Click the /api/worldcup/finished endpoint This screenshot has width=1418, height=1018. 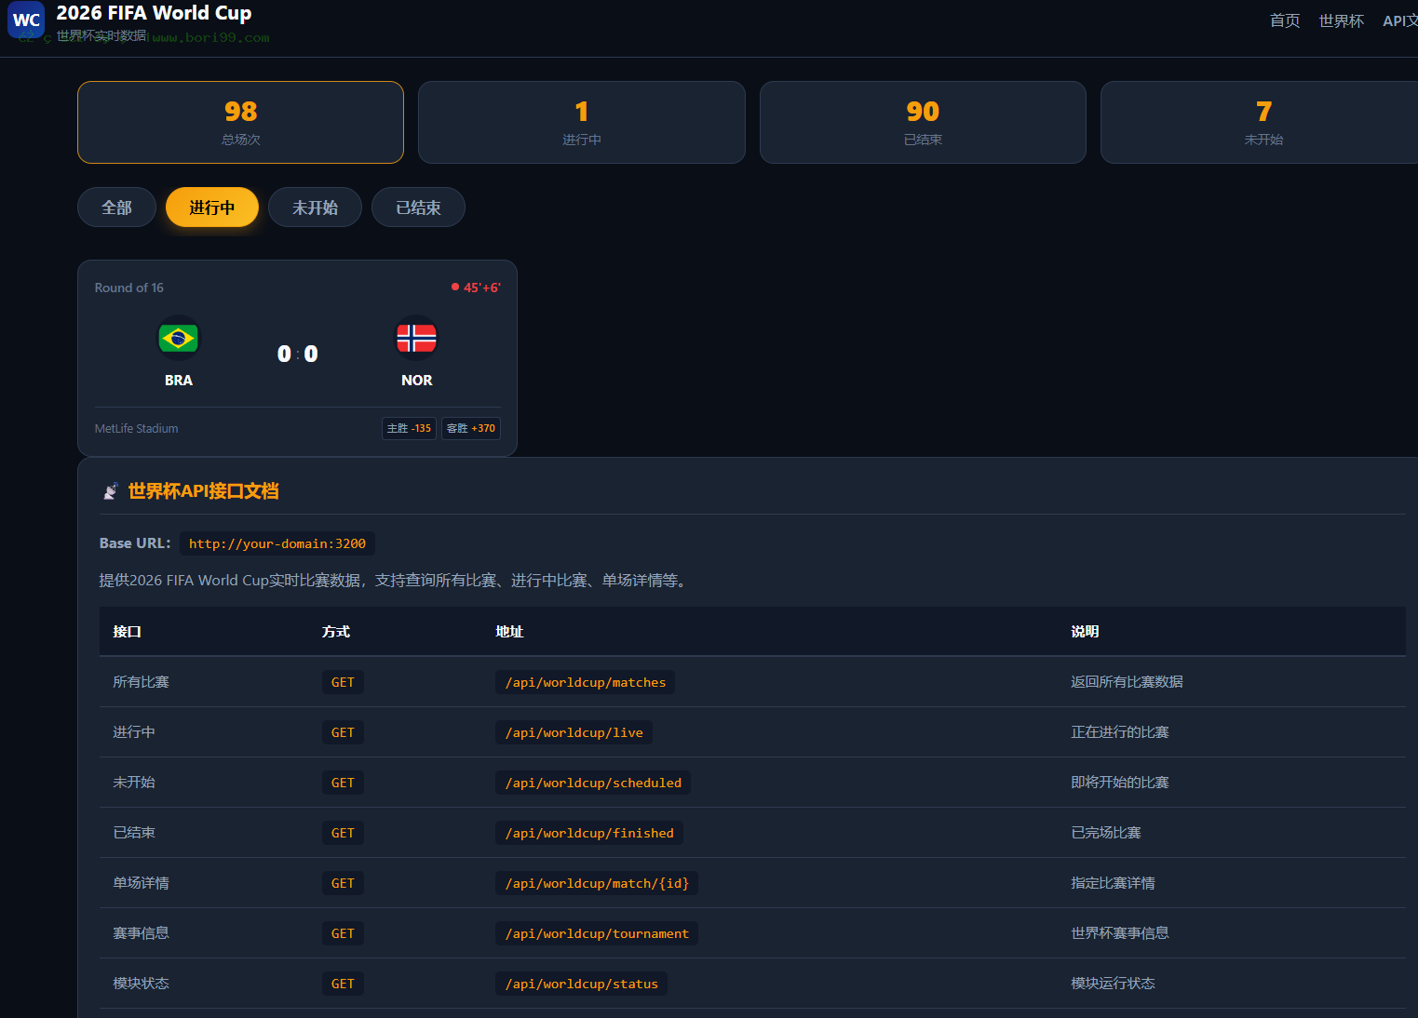pyautogui.click(x=589, y=833)
